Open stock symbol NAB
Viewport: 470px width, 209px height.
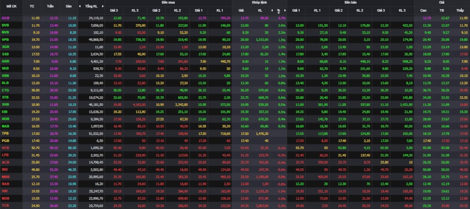[x=6, y=126]
